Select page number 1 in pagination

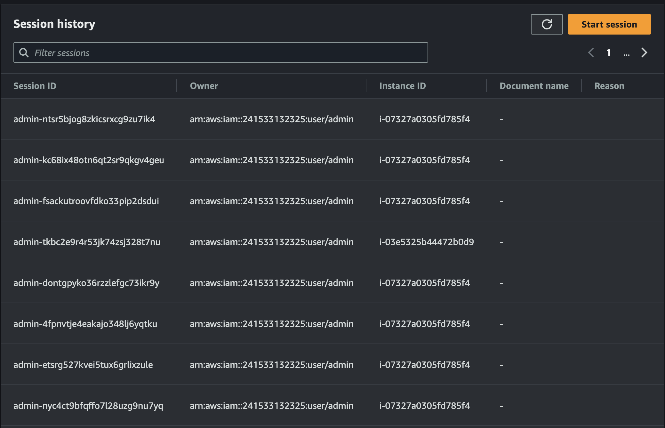tap(608, 52)
